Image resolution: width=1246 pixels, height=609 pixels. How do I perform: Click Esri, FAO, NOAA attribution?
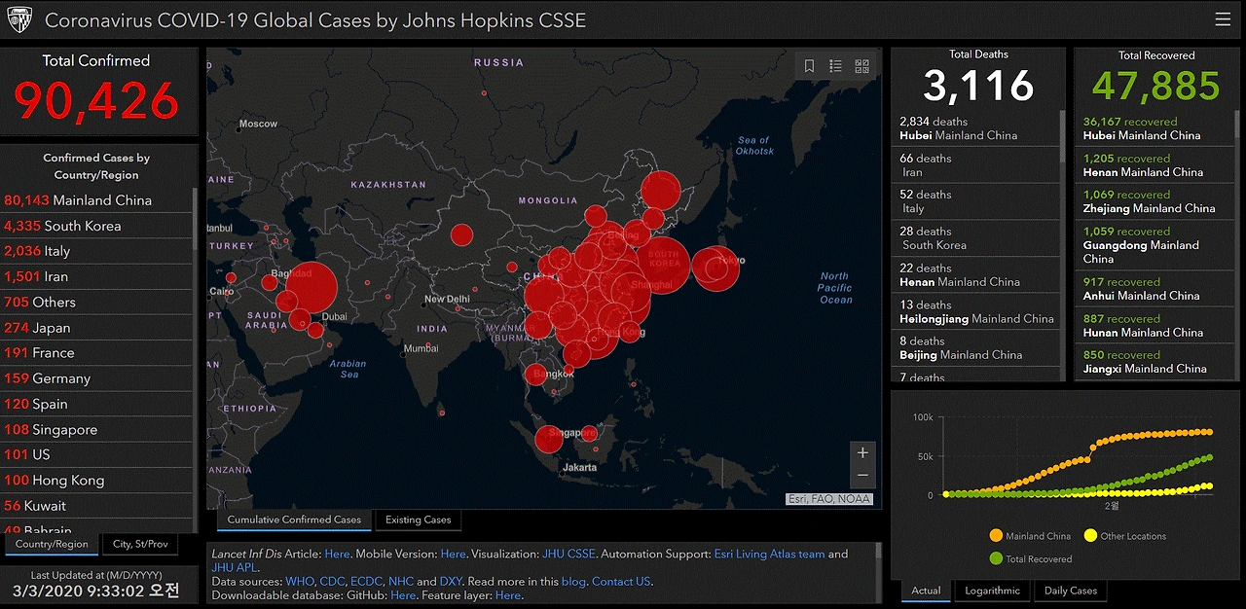829,499
